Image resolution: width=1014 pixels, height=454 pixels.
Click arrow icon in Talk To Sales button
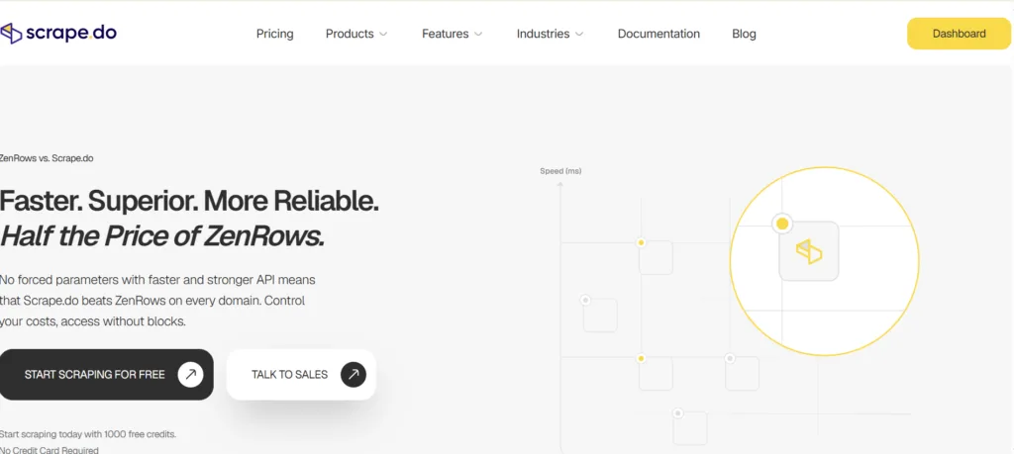[354, 375]
